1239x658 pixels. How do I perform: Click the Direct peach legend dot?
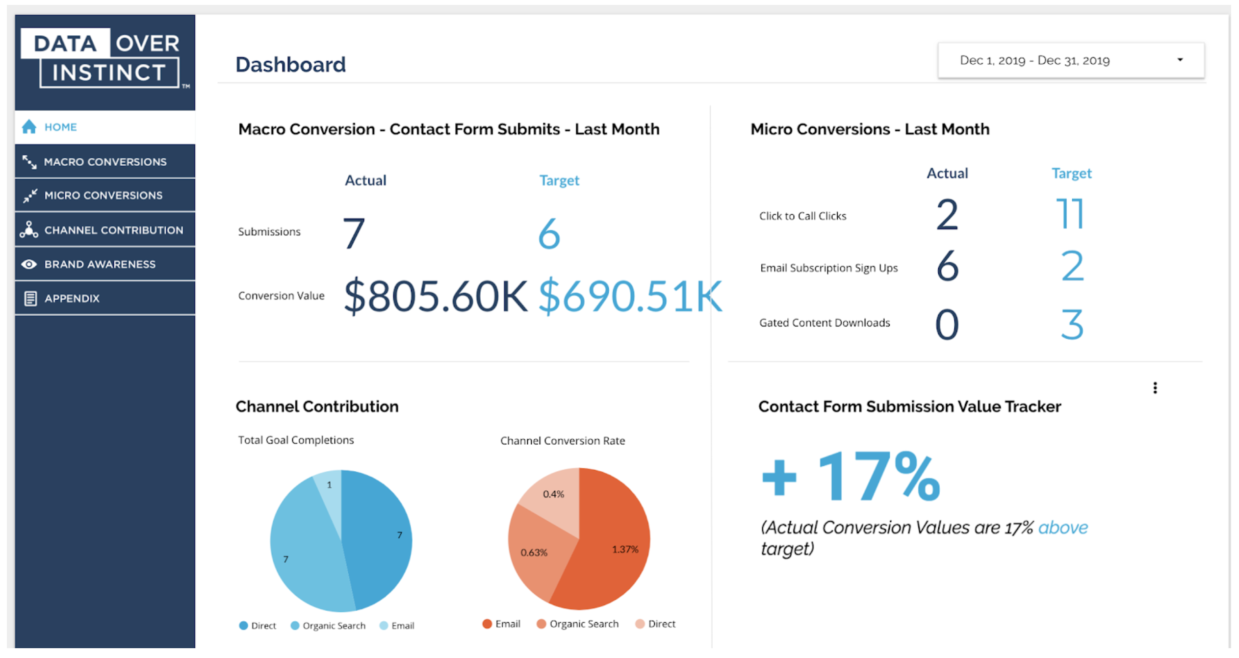pos(640,624)
